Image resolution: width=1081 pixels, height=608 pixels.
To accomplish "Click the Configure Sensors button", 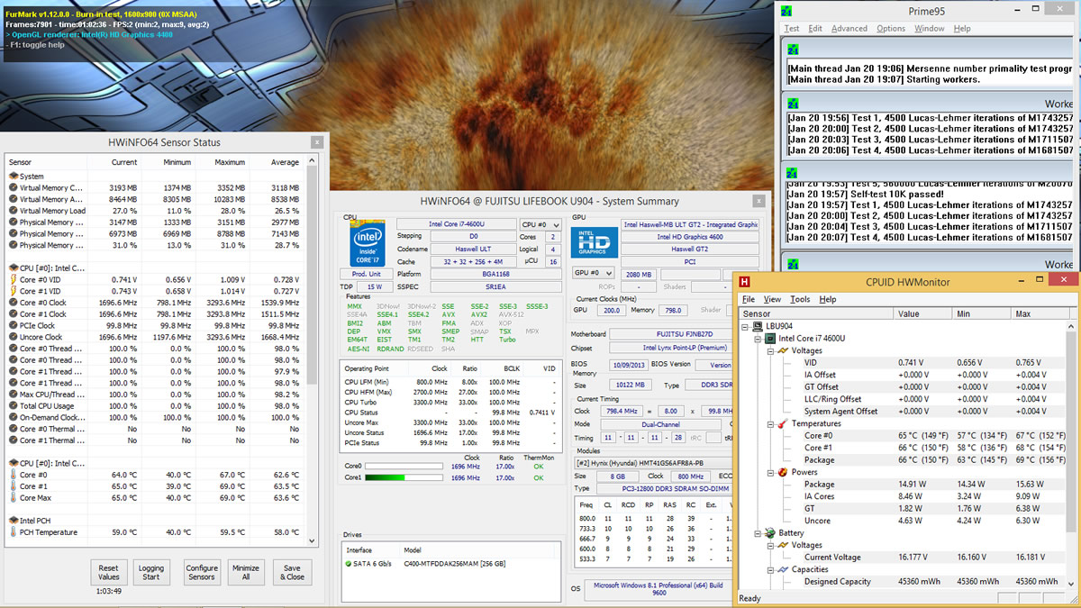I will tap(202, 573).
